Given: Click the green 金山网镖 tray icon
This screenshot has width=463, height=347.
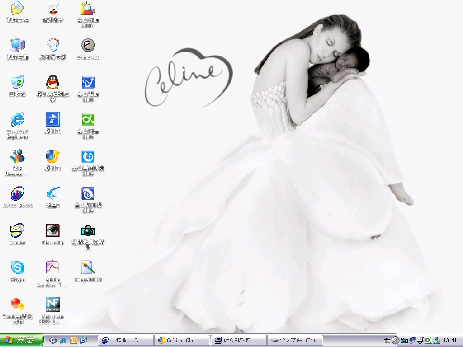Looking at the screenshot, I should [429, 341].
